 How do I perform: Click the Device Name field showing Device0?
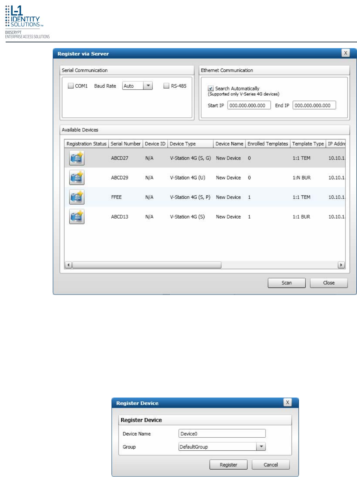(x=222, y=434)
